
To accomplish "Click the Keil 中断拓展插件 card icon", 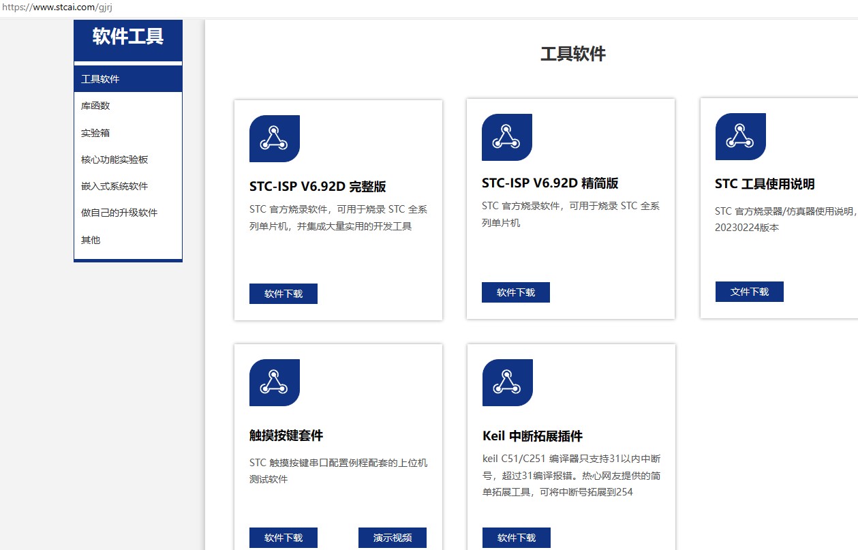I will coord(508,382).
